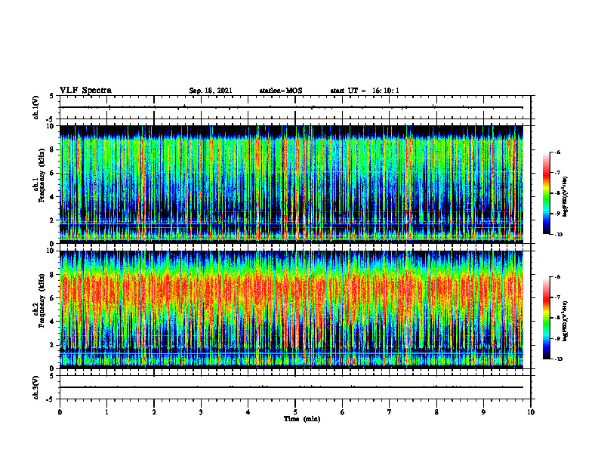598x462 pixels.
Task: Click time axis tick label "7"
Action: tap(390, 412)
